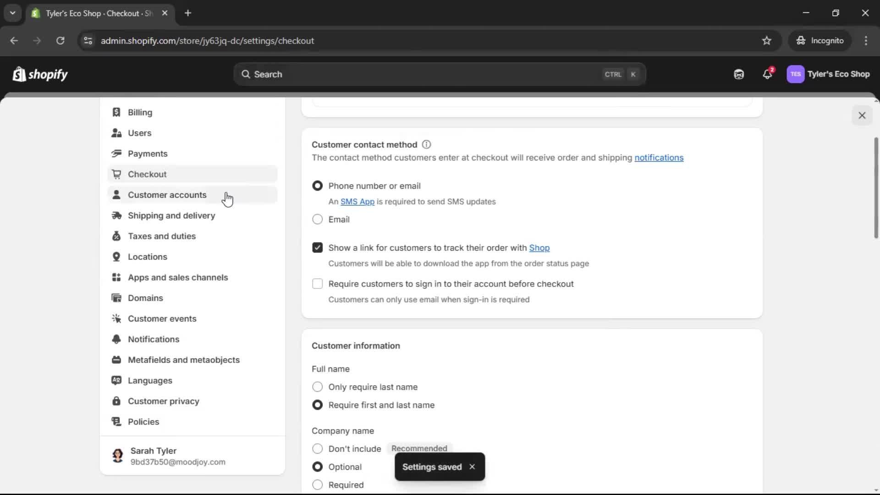Screen dimensions: 880x495
Task: Bookmark the page with the star icon
Action: pyautogui.click(x=767, y=40)
